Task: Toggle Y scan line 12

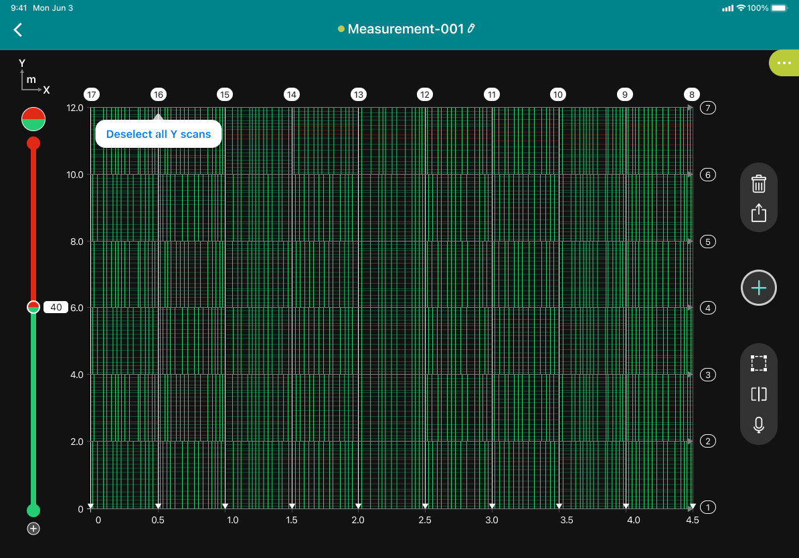Action: [425, 94]
